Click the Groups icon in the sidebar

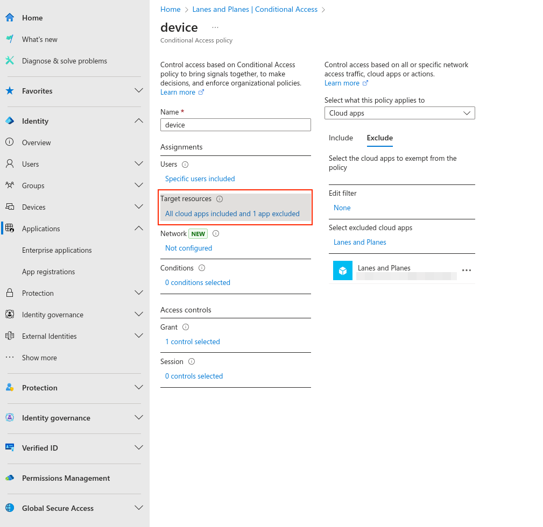(10, 185)
